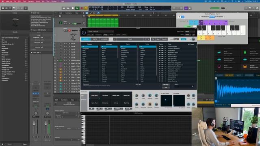260x146 pixels.
Task: Click the Rewind transport button
Action: click(x=64, y=8)
